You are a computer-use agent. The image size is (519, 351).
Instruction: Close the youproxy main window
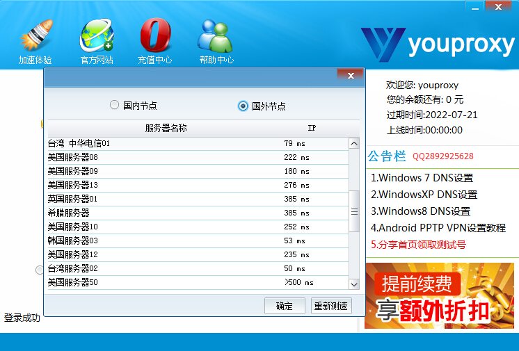[499, 7]
